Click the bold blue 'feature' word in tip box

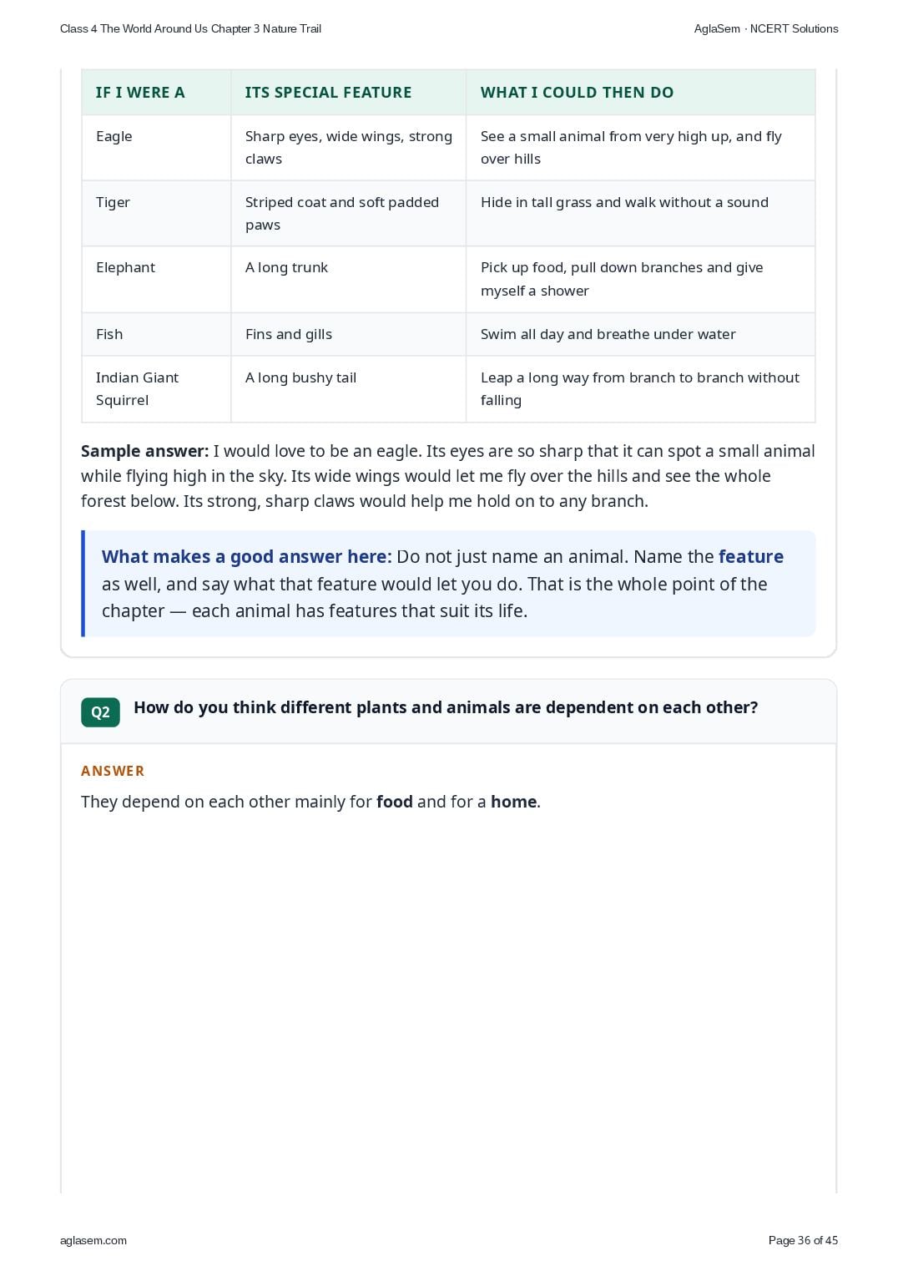pyautogui.click(x=751, y=557)
